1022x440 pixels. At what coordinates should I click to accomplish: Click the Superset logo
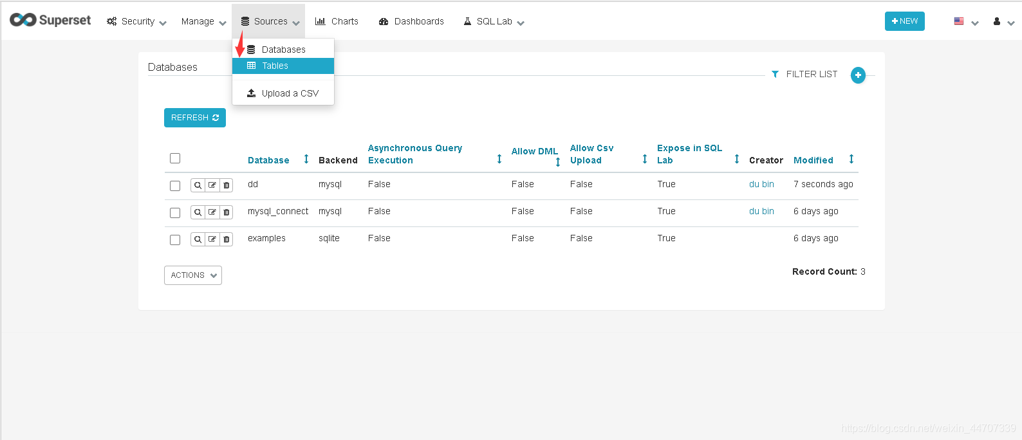(50, 21)
